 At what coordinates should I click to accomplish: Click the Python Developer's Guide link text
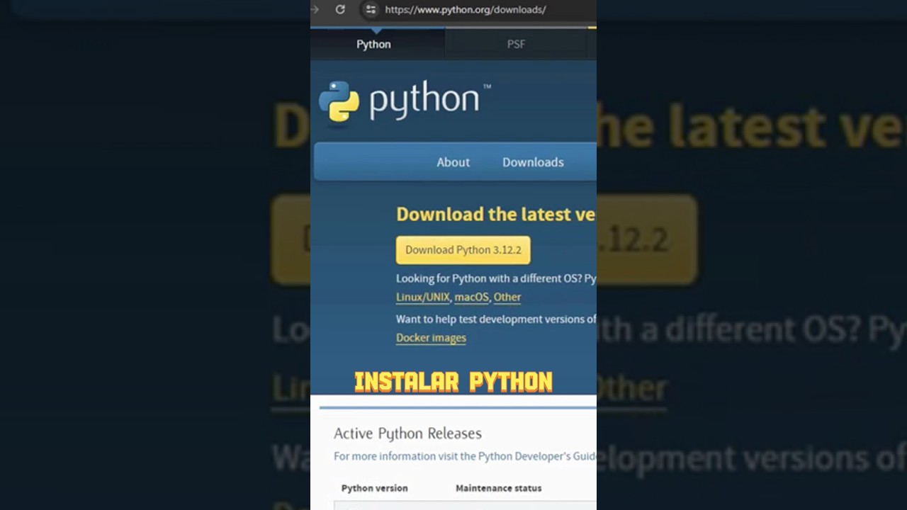537,456
